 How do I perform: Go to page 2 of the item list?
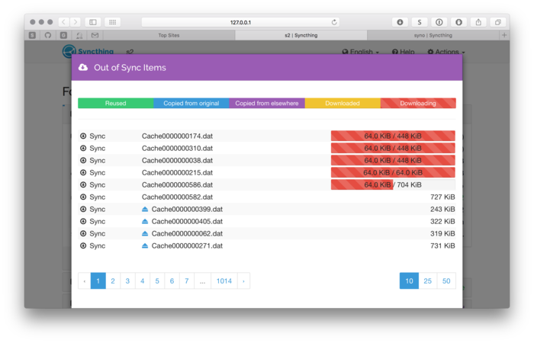click(x=113, y=280)
